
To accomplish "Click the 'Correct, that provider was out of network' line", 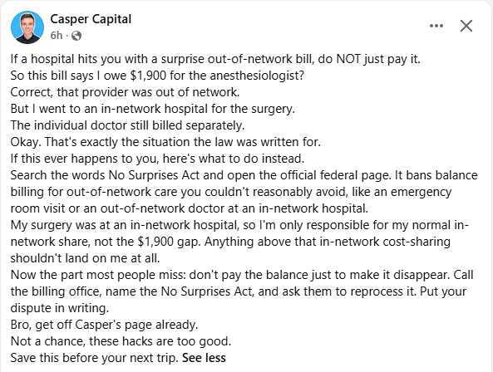I will (x=126, y=92).
